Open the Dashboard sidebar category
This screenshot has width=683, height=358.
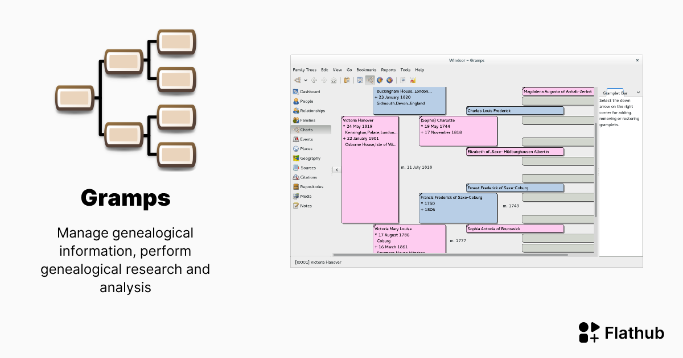click(x=310, y=91)
